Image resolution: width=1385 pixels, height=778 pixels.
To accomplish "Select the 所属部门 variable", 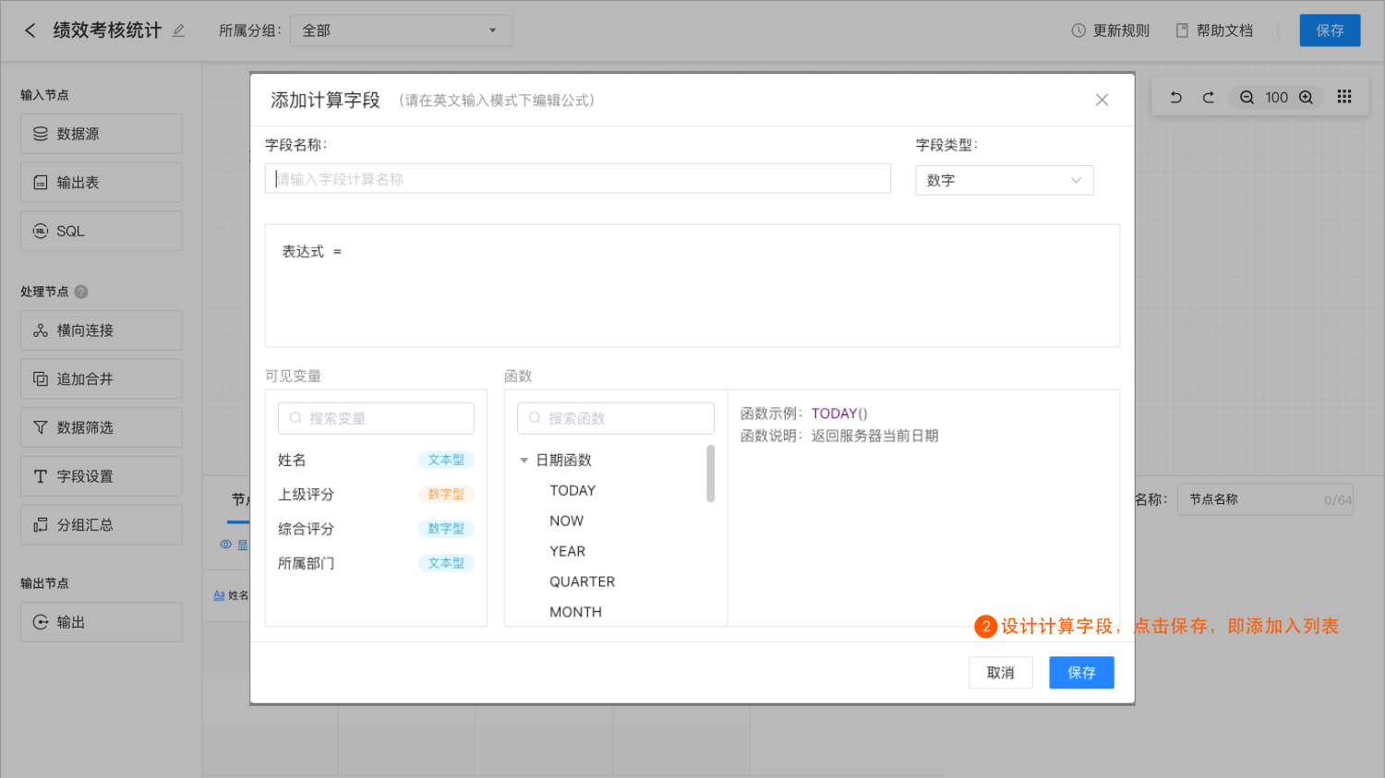I will tap(376, 563).
